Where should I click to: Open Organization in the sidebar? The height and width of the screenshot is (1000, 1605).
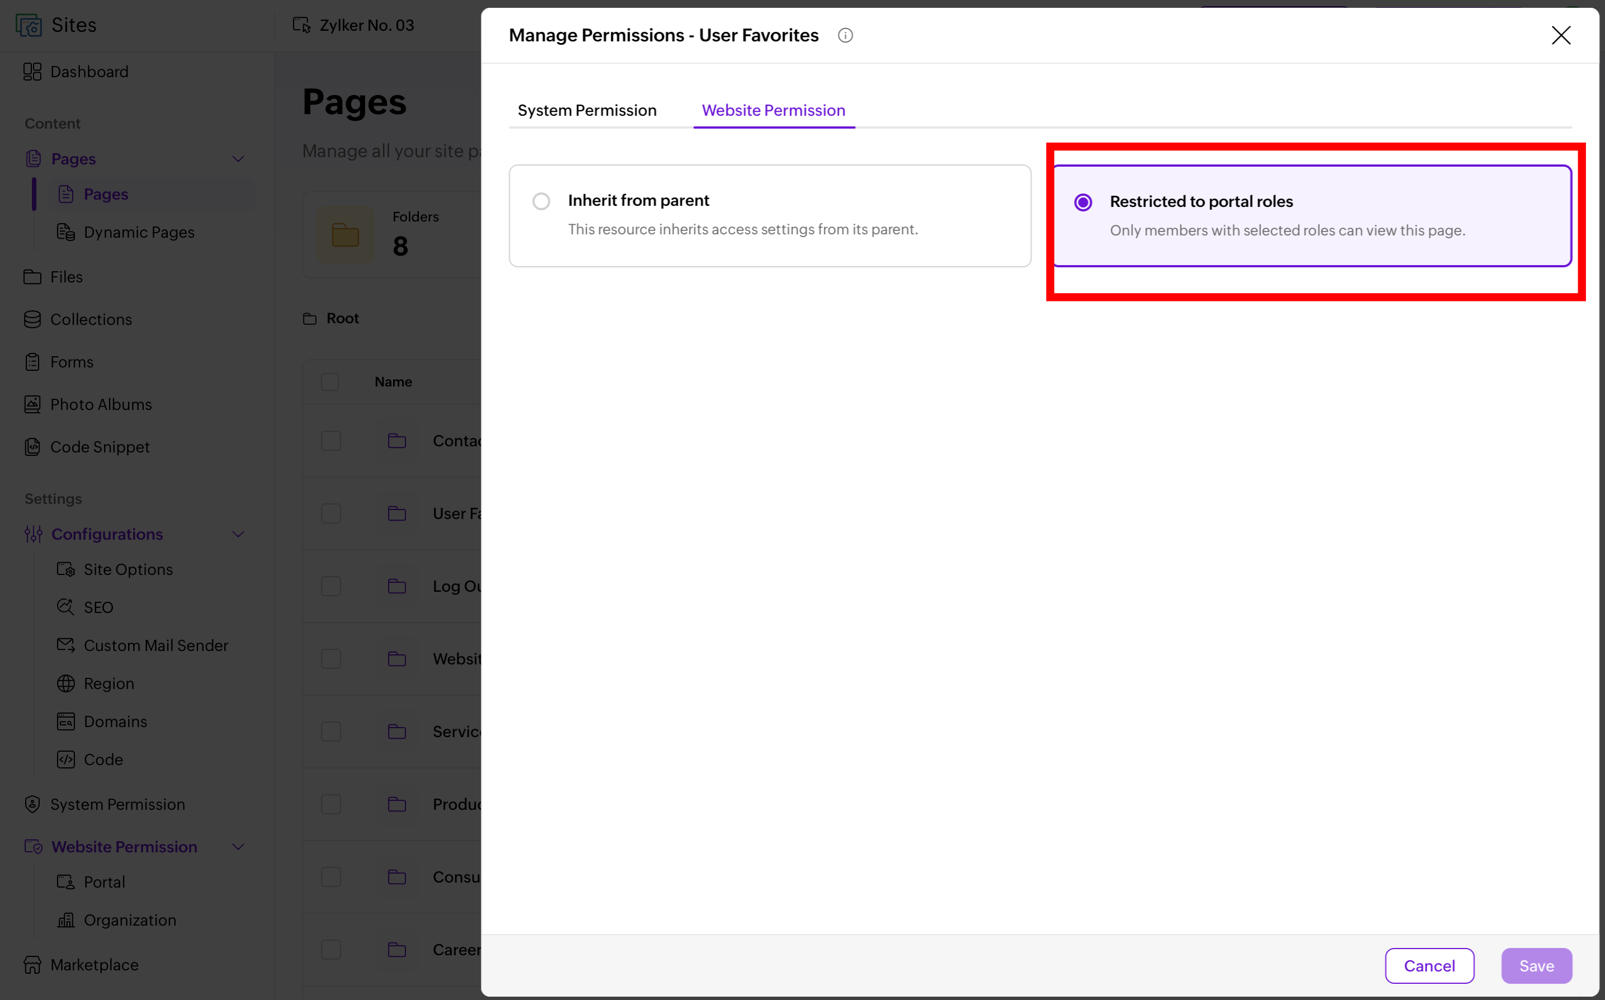[130, 920]
